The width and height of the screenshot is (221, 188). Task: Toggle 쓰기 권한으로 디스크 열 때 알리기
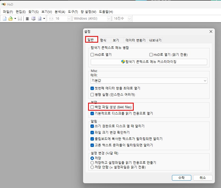pyautogui.click(x=92, y=126)
